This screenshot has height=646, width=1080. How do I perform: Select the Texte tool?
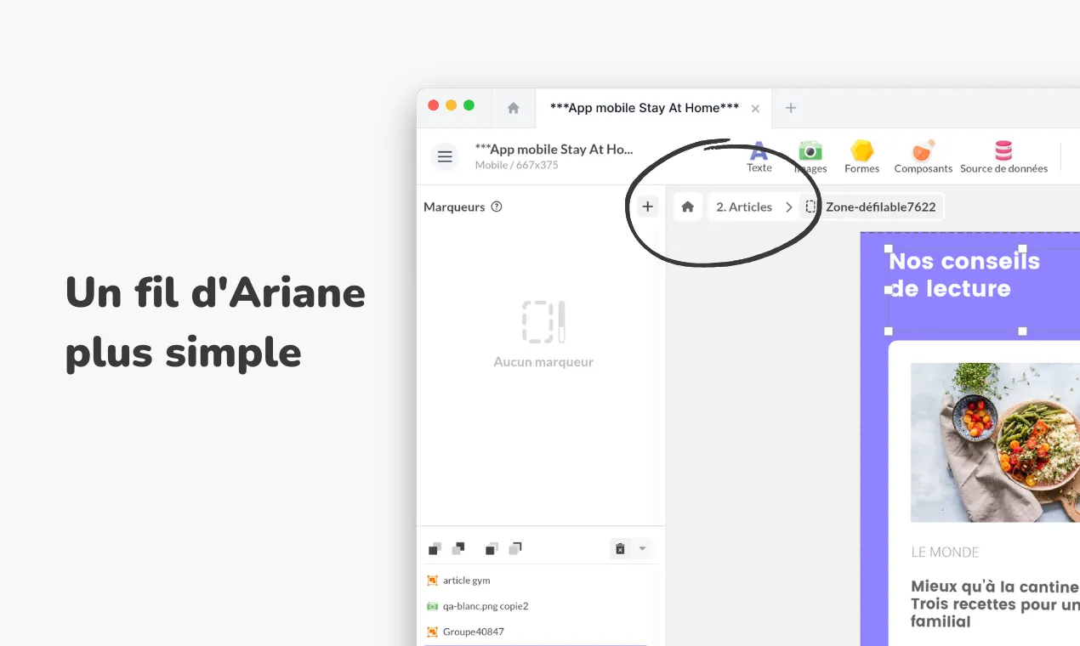759,156
